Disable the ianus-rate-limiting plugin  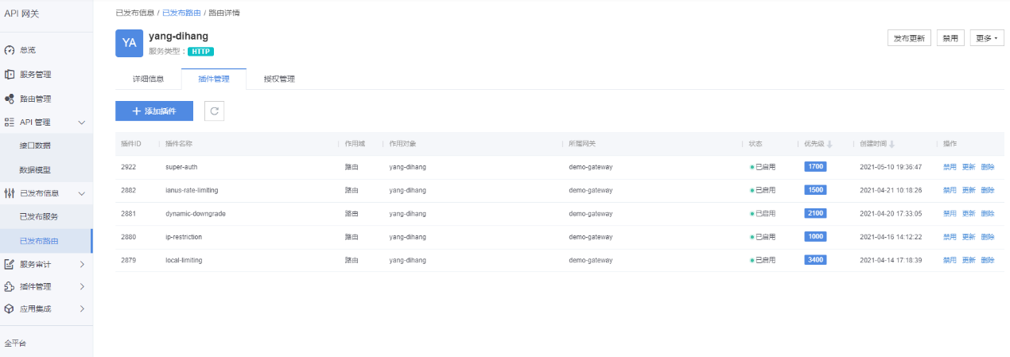click(950, 190)
